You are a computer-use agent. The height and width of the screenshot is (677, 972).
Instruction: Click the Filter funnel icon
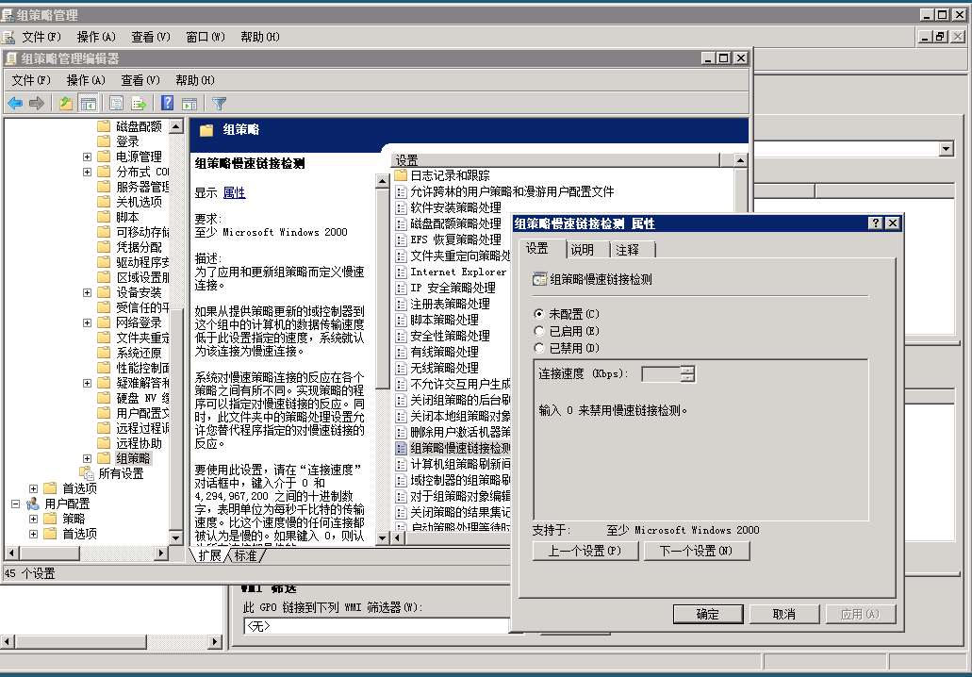pos(219,103)
